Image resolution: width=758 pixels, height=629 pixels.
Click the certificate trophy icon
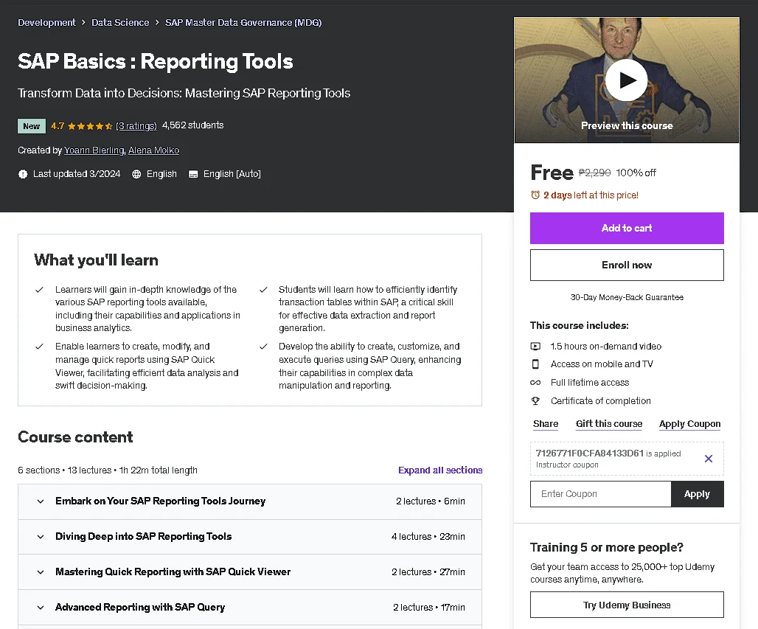535,401
